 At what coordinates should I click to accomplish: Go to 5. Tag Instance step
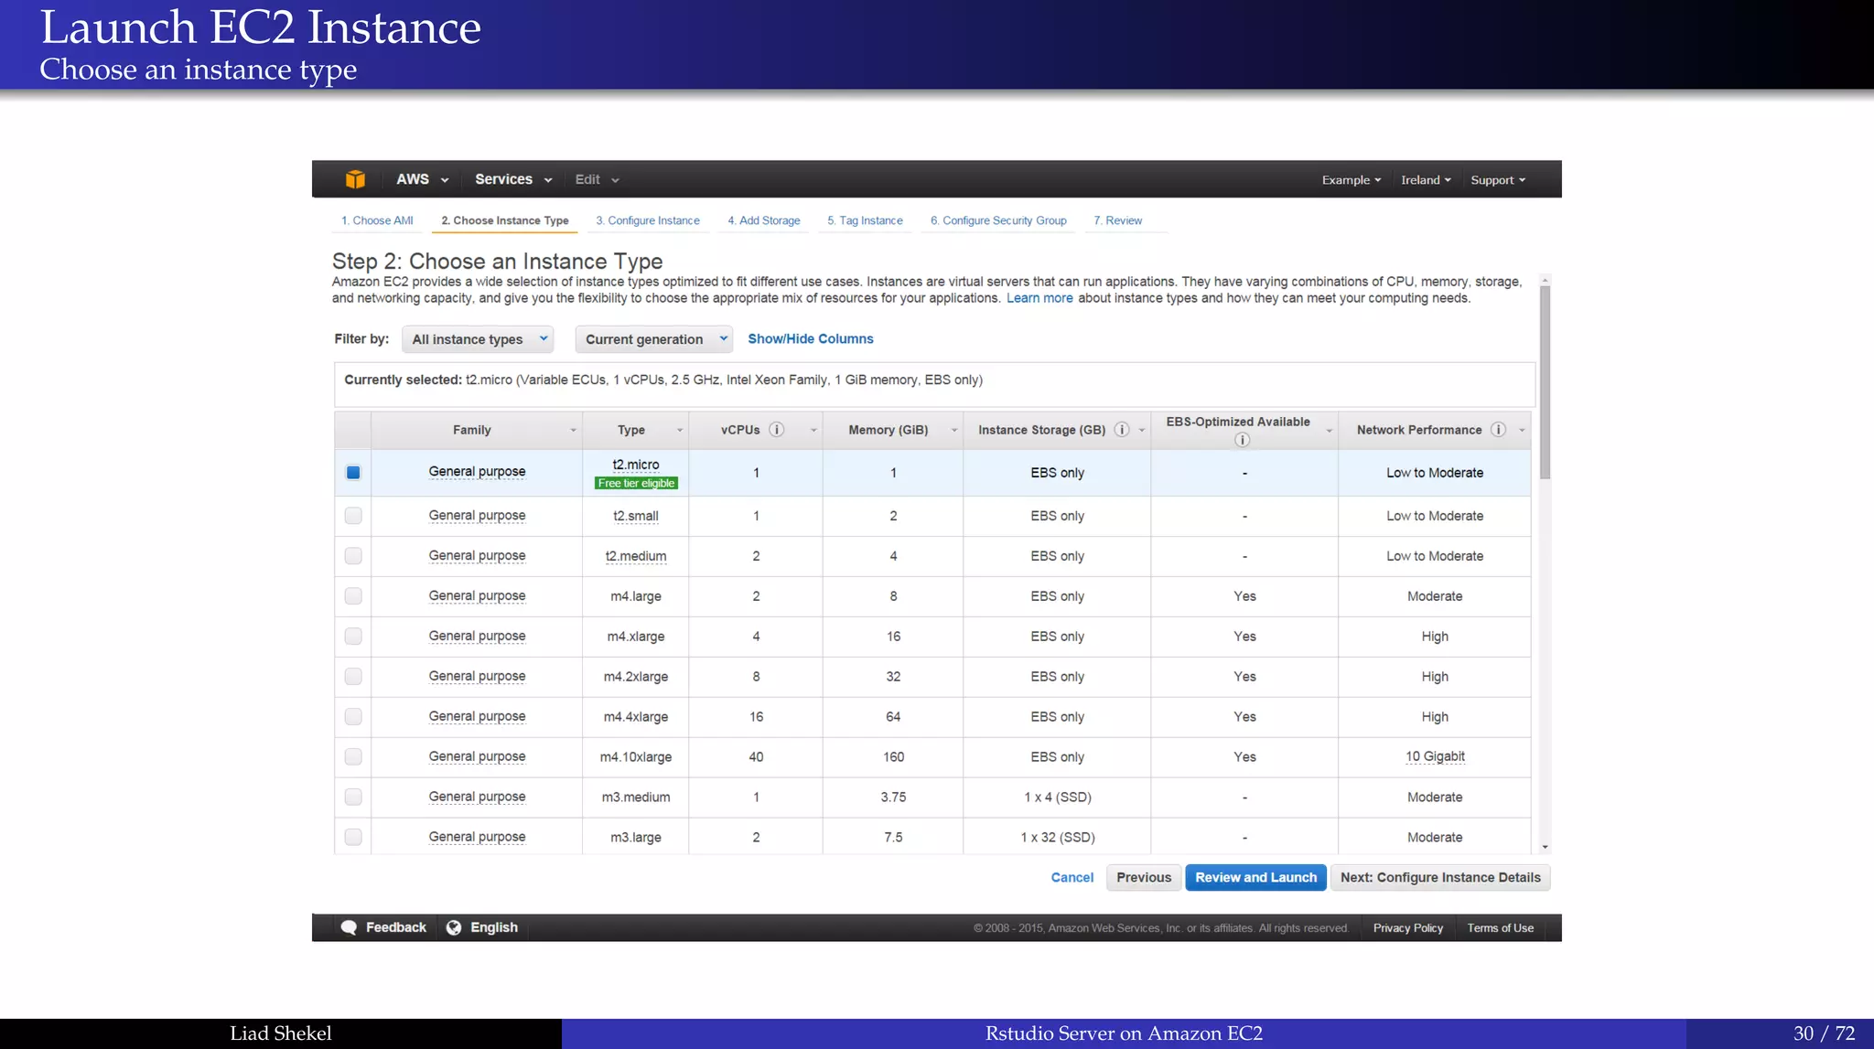[865, 220]
